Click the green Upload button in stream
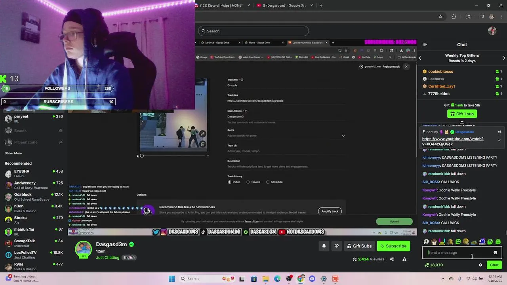 point(394,222)
